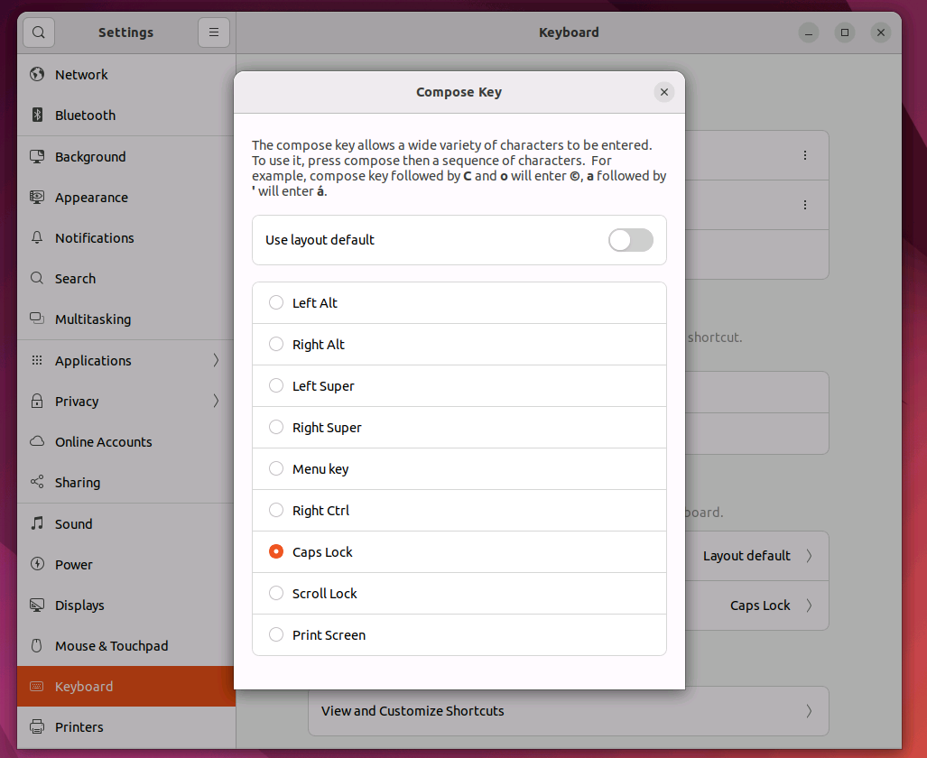Screen dimensions: 927x758
Task: Maximize the Settings window
Action: pyautogui.click(x=845, y=32)
